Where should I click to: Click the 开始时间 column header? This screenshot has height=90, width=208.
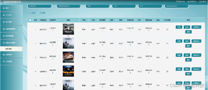click(x=130, y=20)
